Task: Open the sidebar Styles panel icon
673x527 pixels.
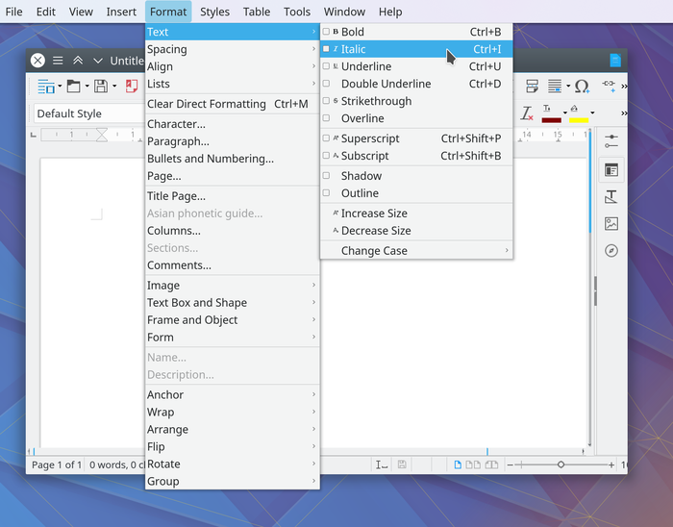Action: (611, 197)
